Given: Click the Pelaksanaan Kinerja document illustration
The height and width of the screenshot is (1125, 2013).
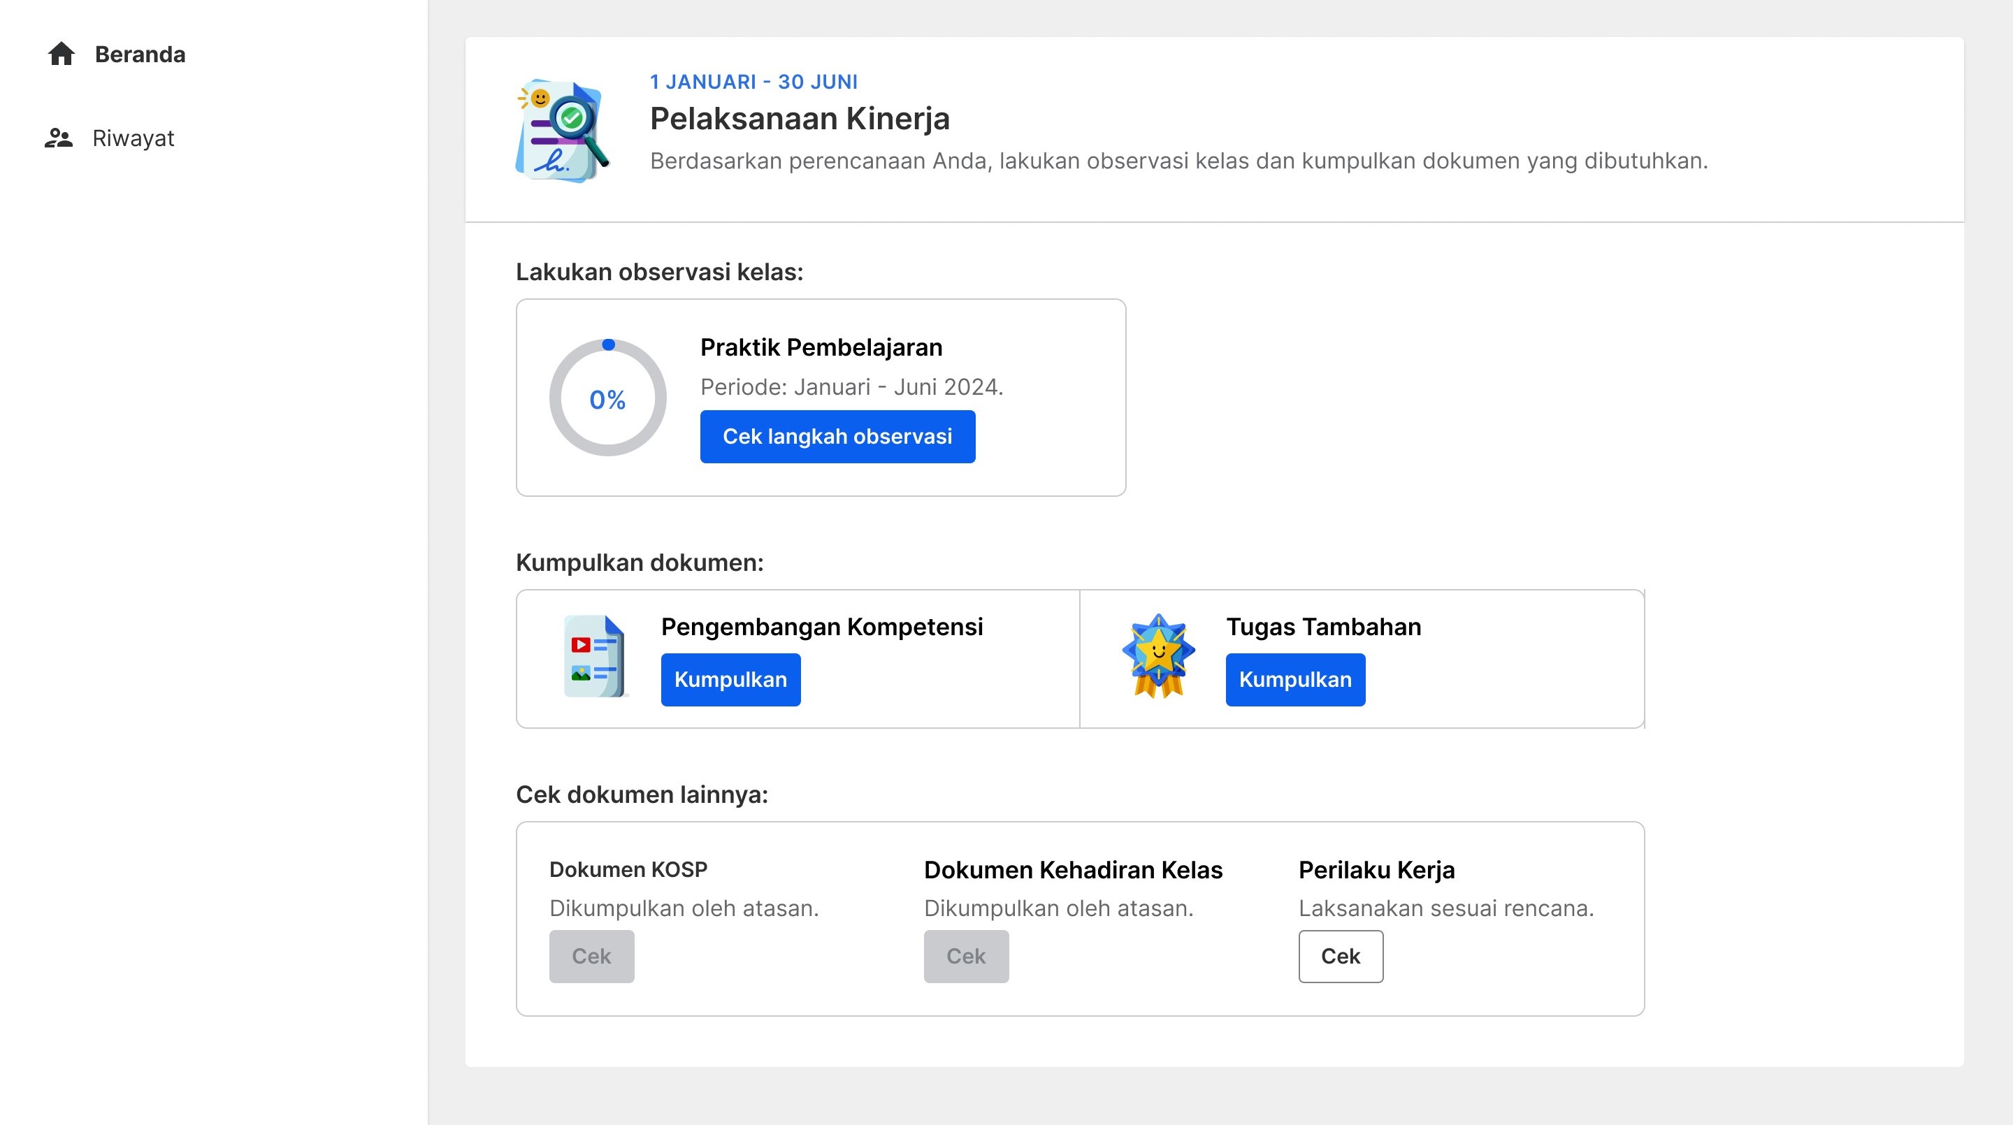Looking at the screenshot, I should [562, 131].
